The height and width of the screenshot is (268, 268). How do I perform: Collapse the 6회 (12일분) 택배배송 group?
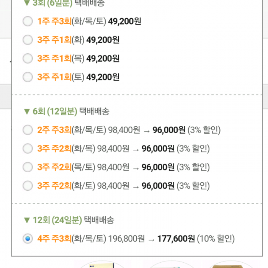point(26,111)
